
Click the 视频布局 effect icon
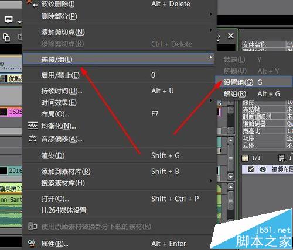(x=263, y=169)
